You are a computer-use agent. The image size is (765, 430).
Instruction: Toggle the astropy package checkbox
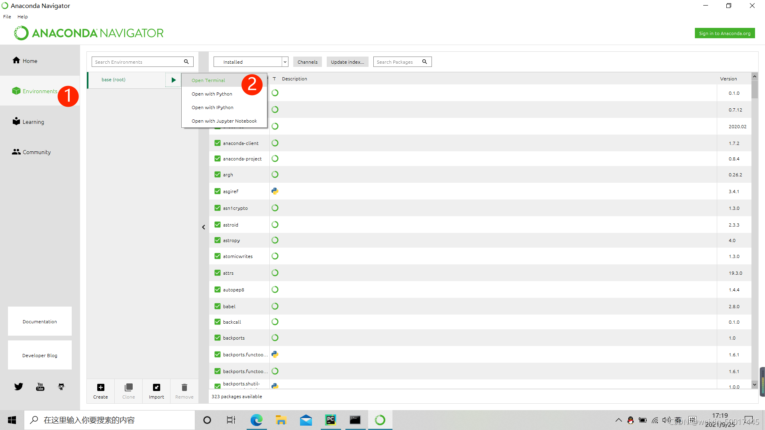pos(218,240)
